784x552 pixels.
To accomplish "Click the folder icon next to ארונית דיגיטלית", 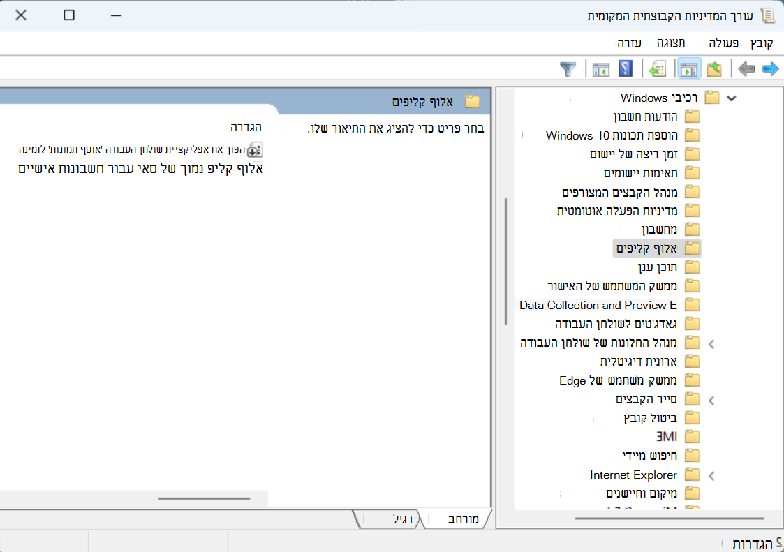I will point(692,361).
